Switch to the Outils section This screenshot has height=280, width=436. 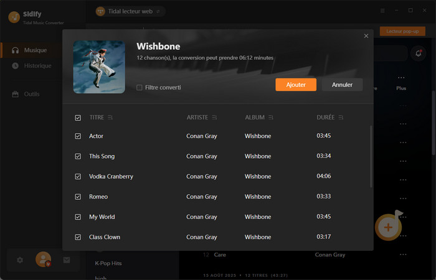click(31, 94)
